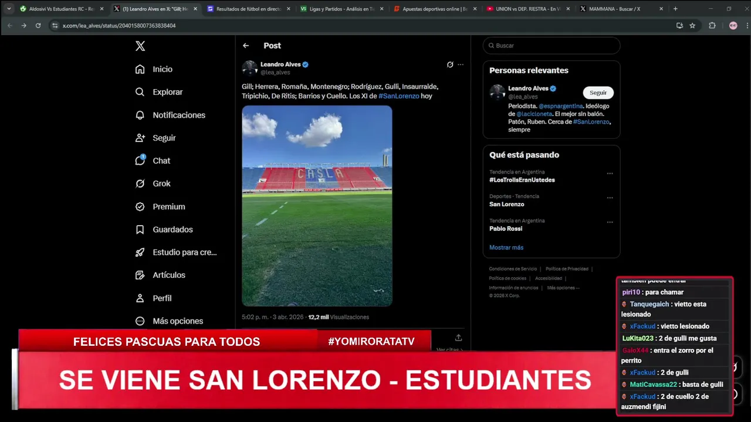Bookmark this page with star icon
This screenshot has width=751, height=422.
pyautogui.click(x=692, y=25)
